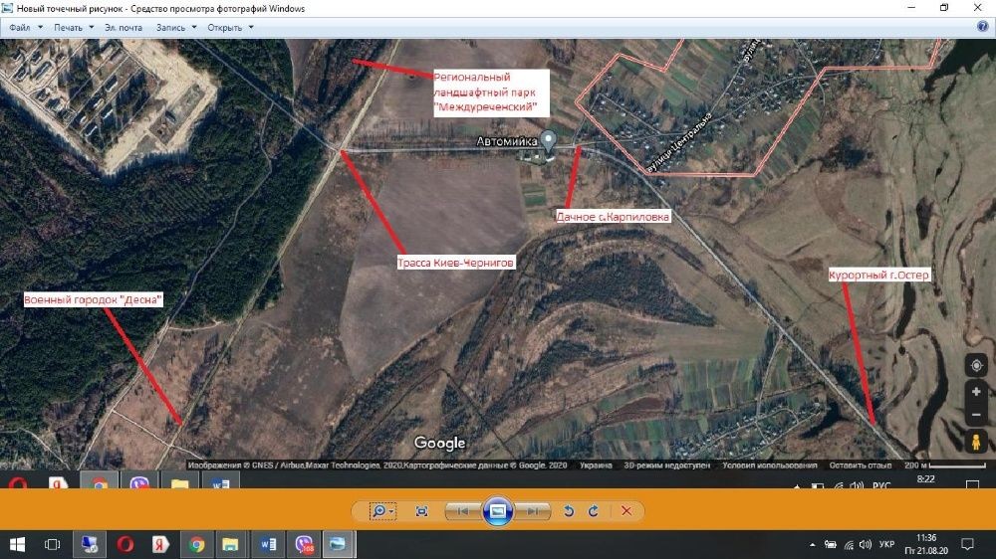This screenshot has height=559, width=996.
Task: Open the help question mark icon
Action: coord(983,27)
